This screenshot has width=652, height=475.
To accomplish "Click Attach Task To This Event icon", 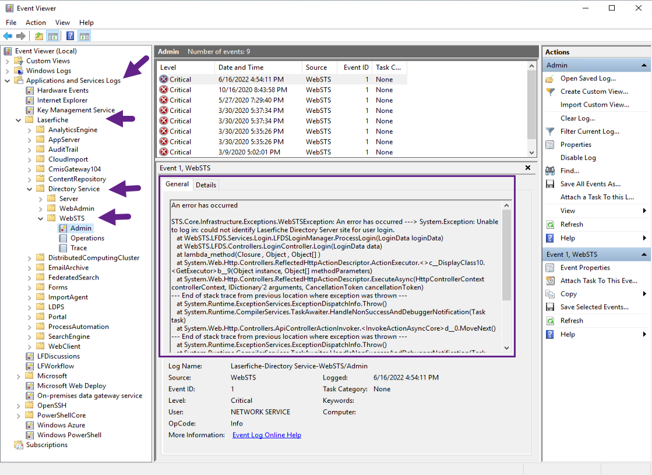I will point(549,281).
